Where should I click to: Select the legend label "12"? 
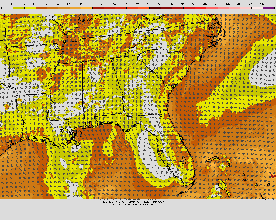point(46,4)
